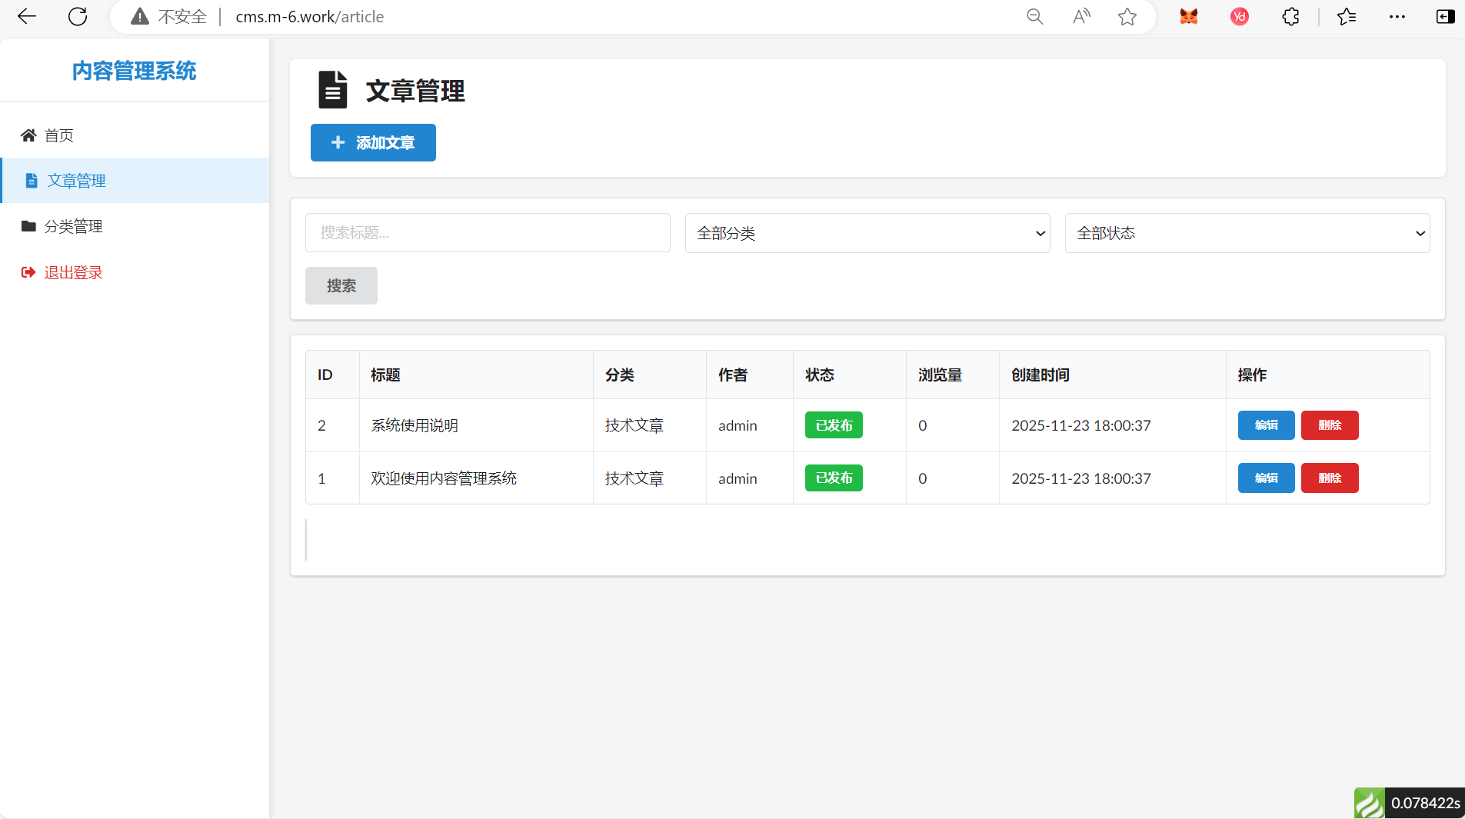
Task: Click the red Yd extension icon
Action: click(1239, 16)
